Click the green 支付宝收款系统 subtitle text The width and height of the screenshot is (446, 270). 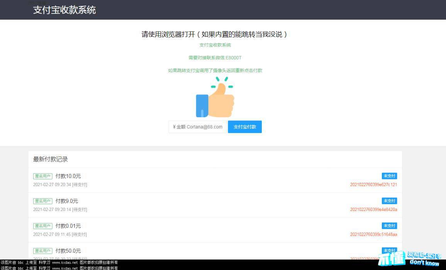click(x=215, y=45)
